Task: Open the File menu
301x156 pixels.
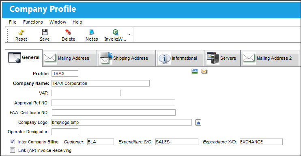Action: point(13,22)
